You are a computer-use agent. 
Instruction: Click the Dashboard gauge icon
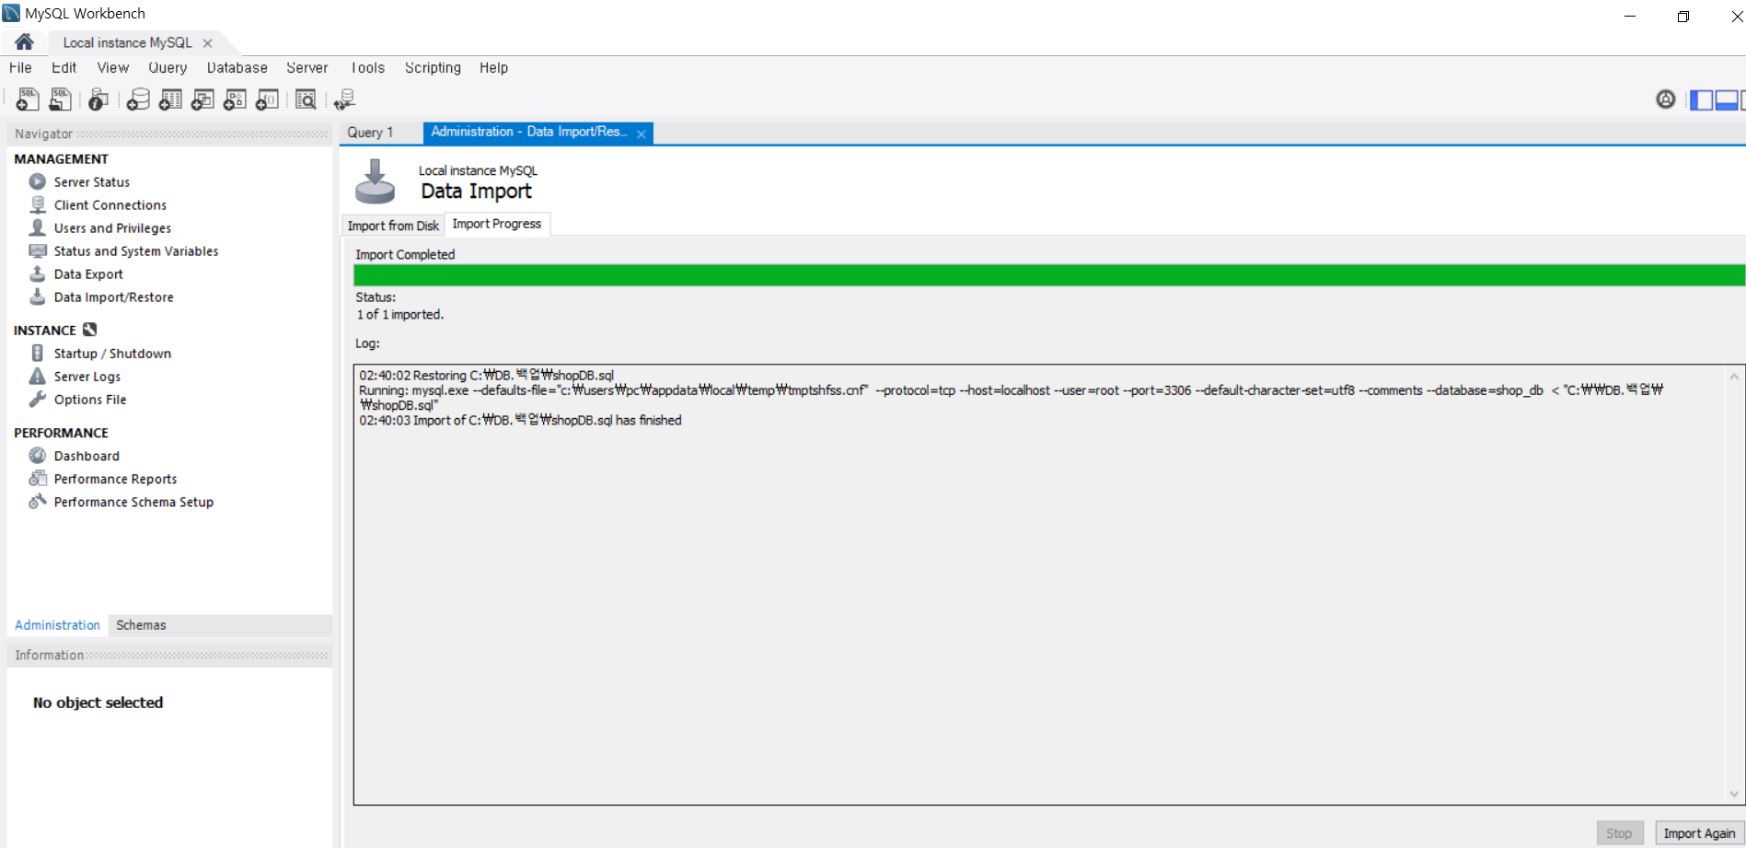pos(38,455)
